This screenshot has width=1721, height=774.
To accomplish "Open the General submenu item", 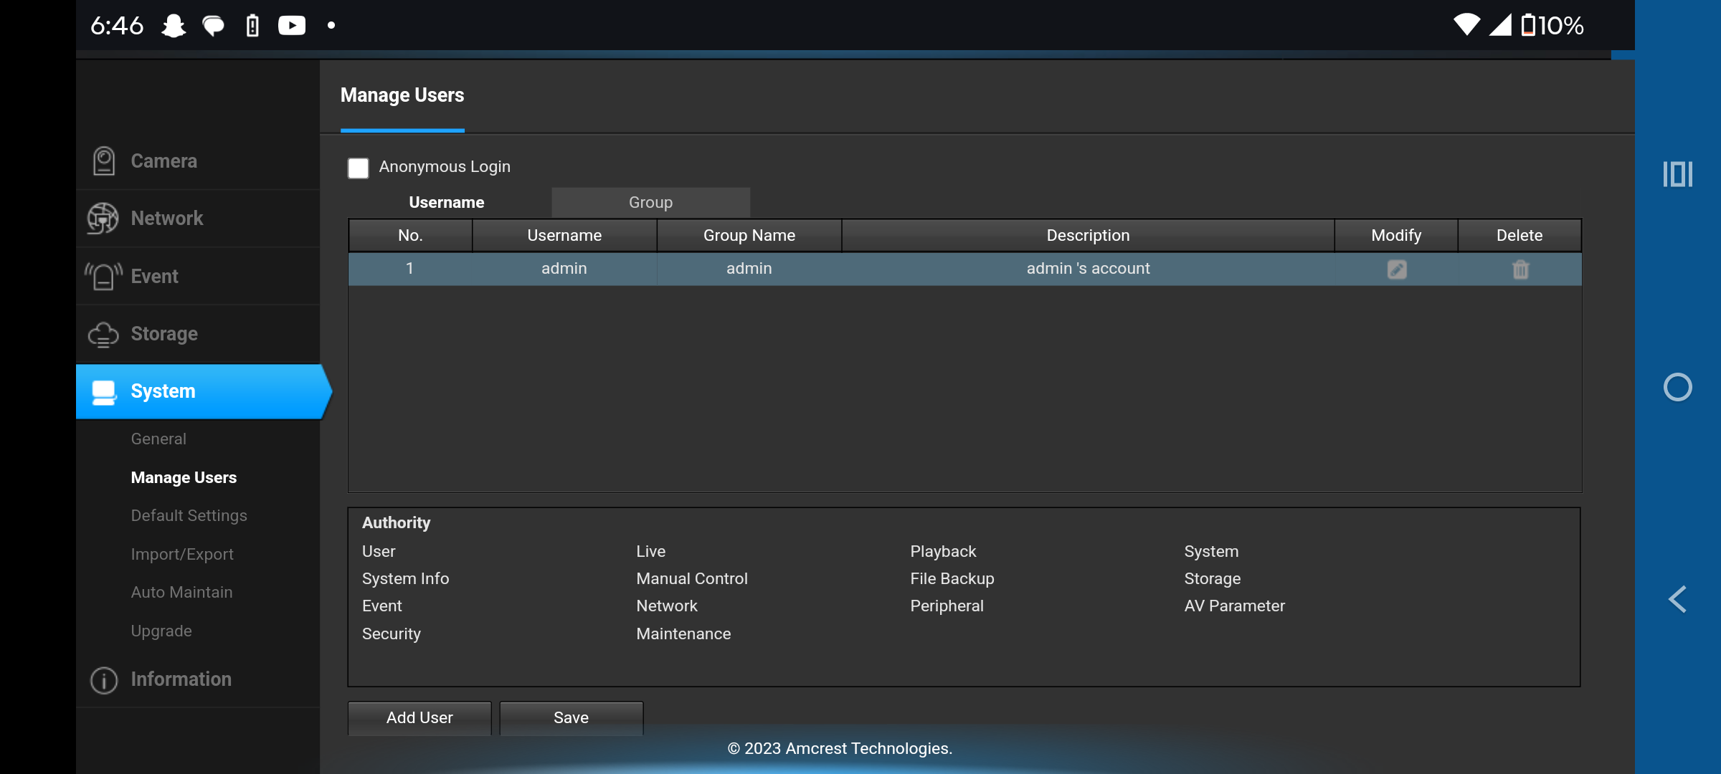I will coord(158,439).
